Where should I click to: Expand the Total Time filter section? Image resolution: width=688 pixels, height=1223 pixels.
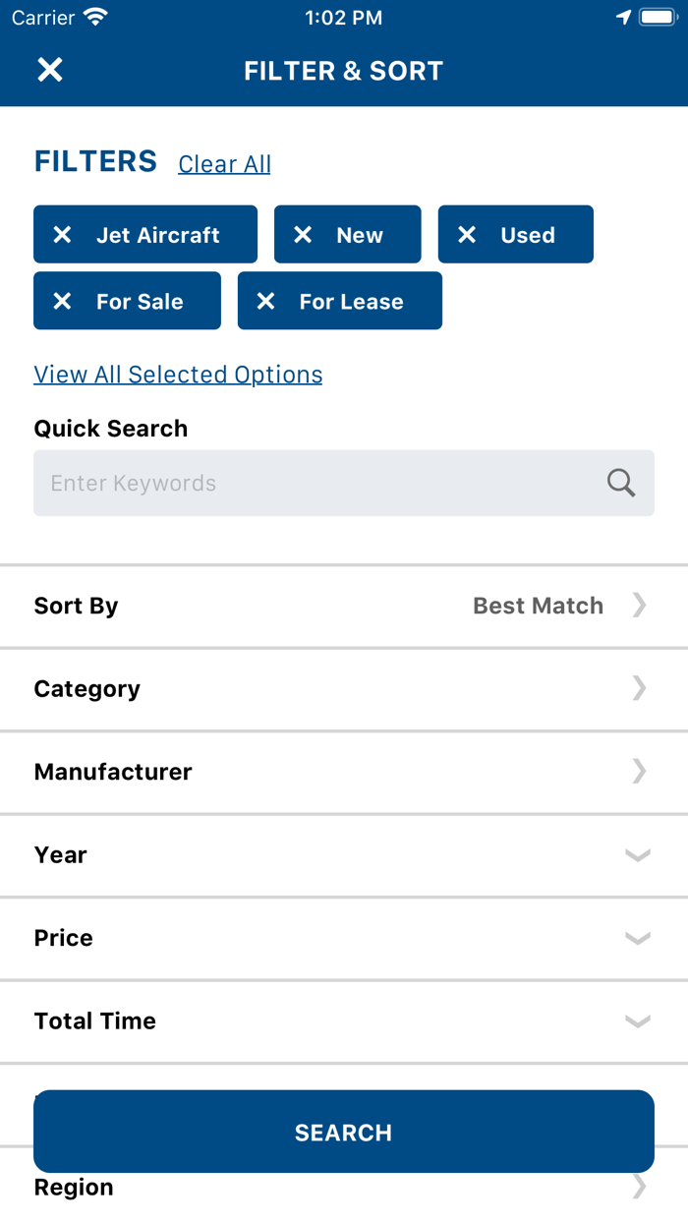tap(343, 1020)
